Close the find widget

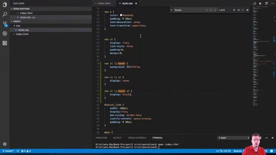pyautogui.click(x=248, y=10)
